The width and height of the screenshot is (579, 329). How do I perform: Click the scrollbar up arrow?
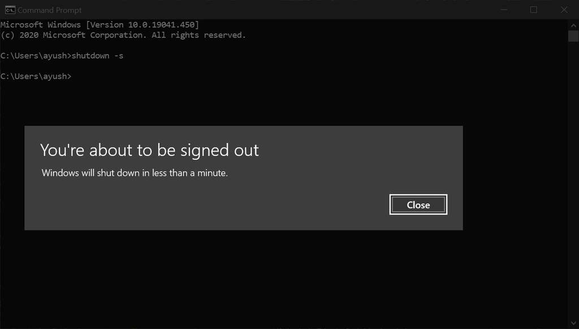(x=573, y=25)
